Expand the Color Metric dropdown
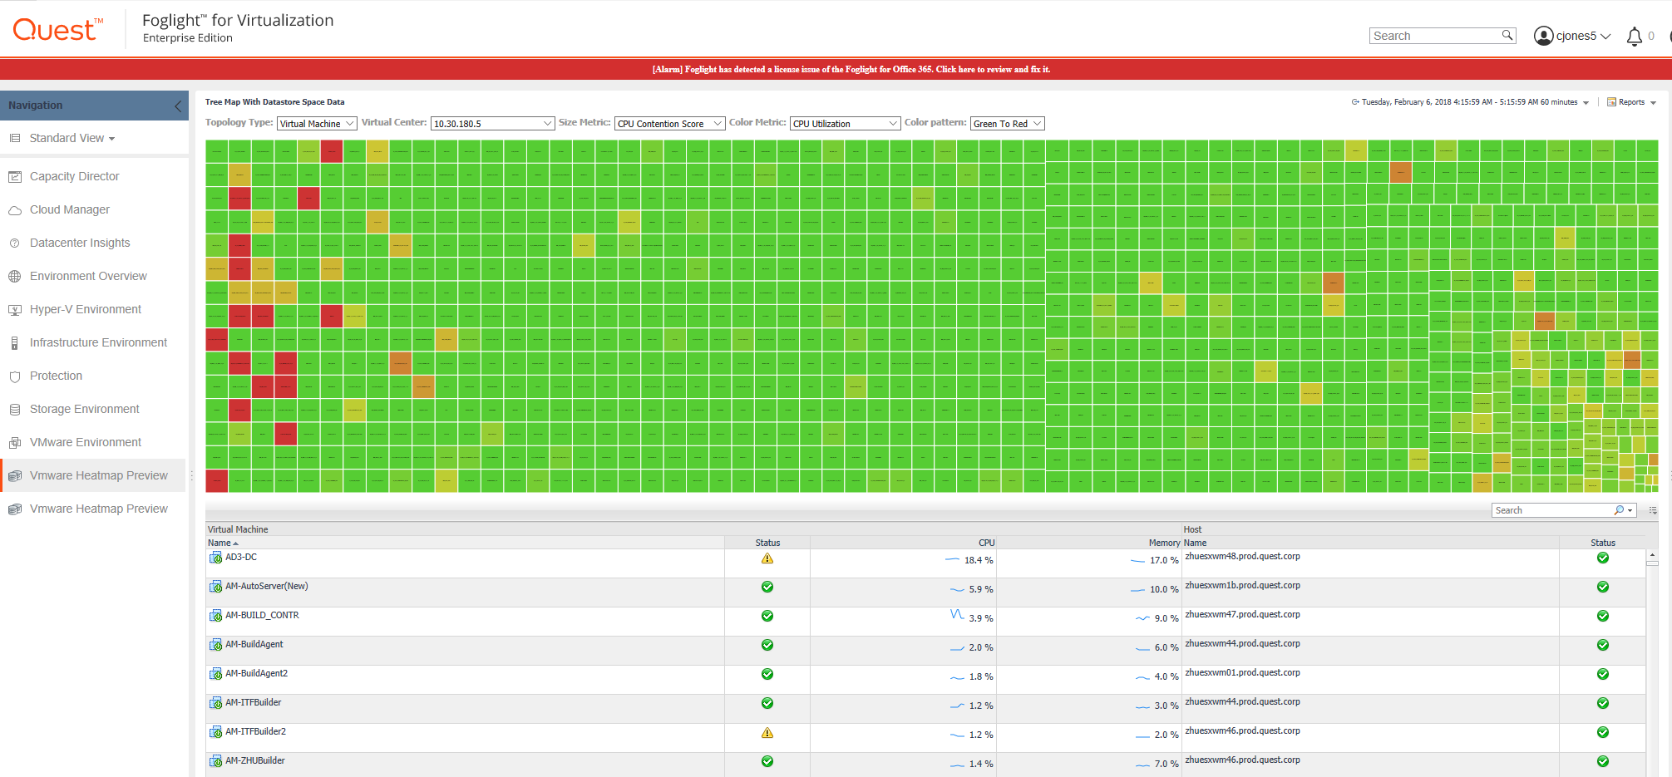Viewport: 1672px width, 777px height. tap(844, 124)
